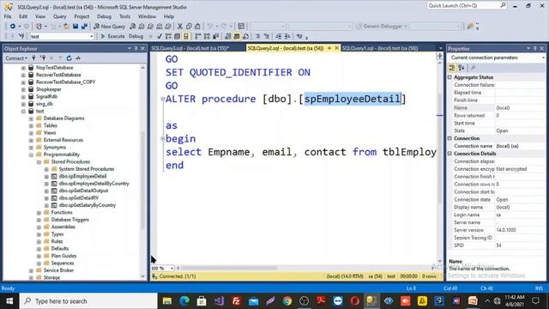The height and width of the screenshot is (309, 549).
Task: Collapse the Programmability folder
Action: [x=31, y=154]
